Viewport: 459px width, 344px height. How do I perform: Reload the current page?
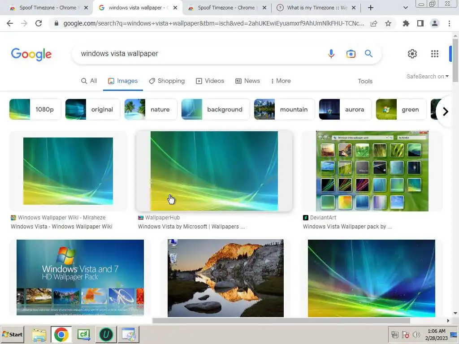(39, 23)
